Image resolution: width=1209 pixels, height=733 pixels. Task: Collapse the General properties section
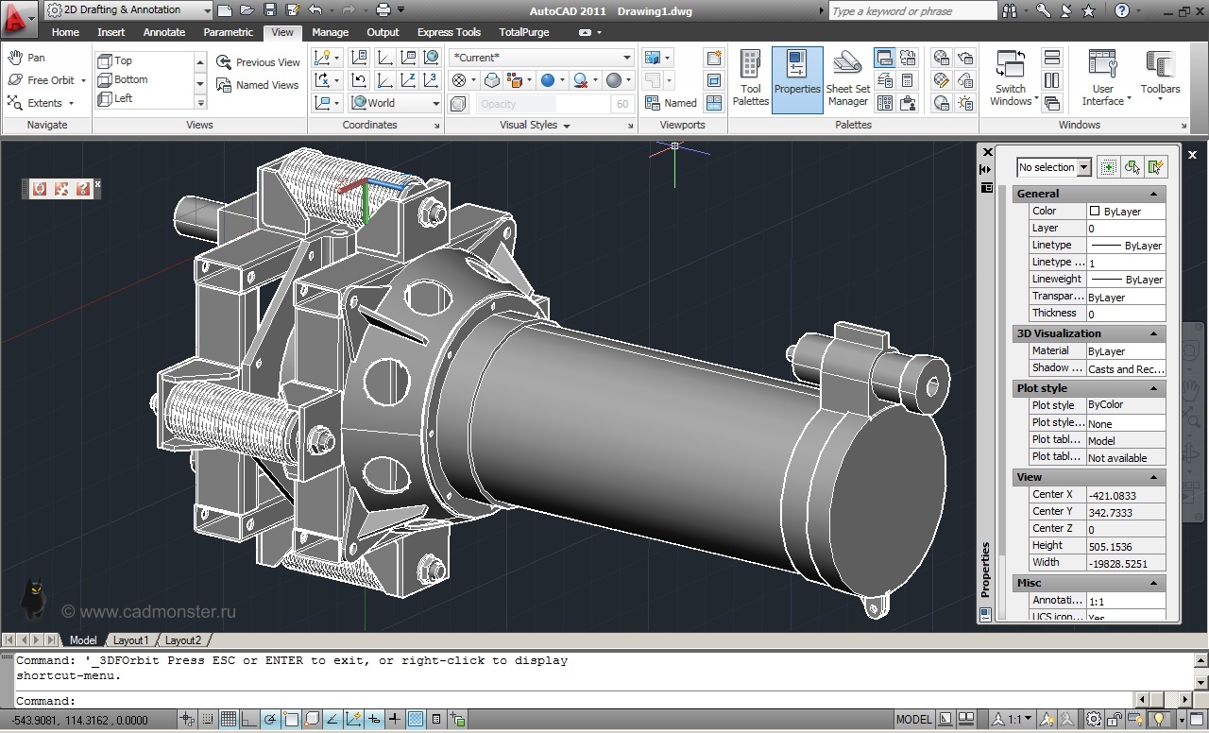click(1153, 194)
